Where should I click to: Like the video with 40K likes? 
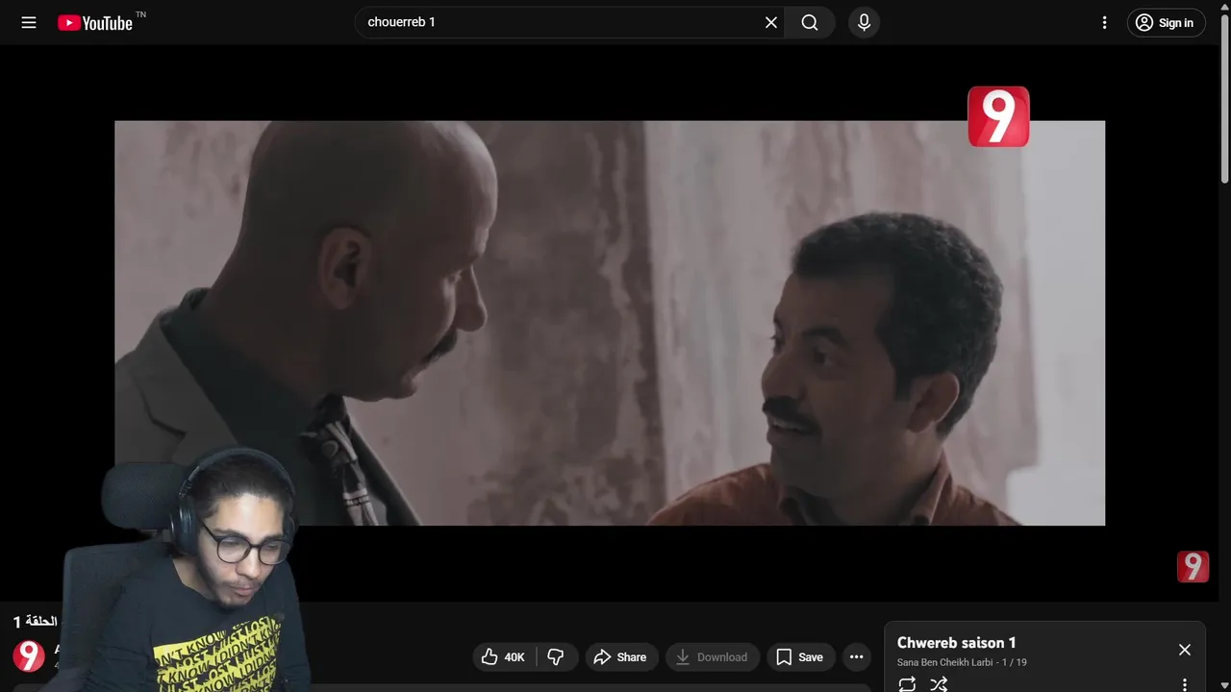503,657
